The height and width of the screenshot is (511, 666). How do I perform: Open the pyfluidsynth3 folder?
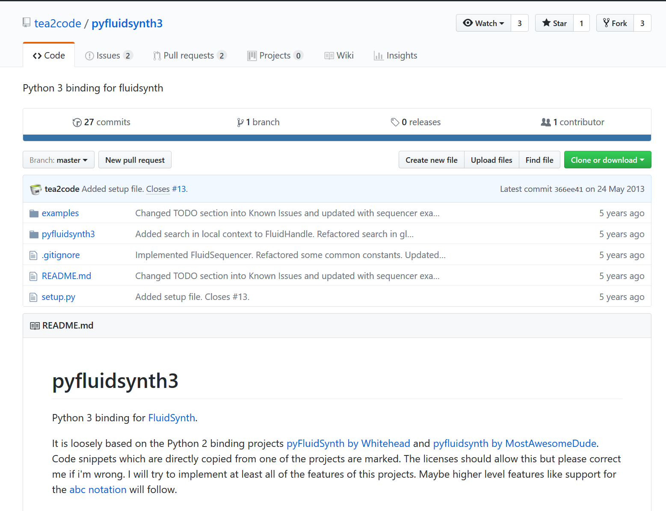(68, 234)
